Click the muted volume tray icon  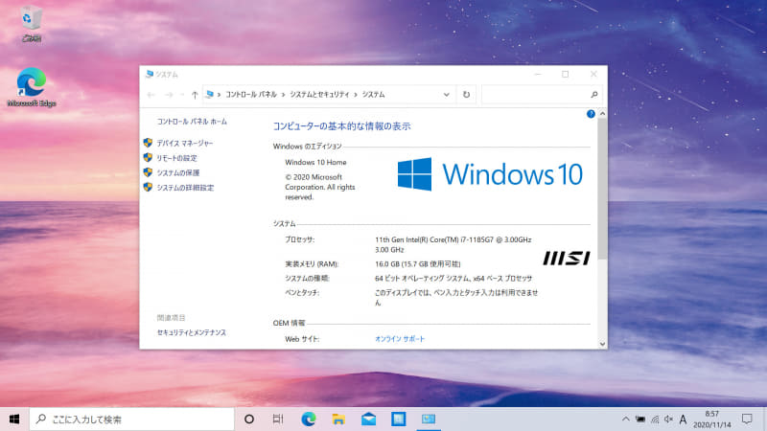[668, 419]
